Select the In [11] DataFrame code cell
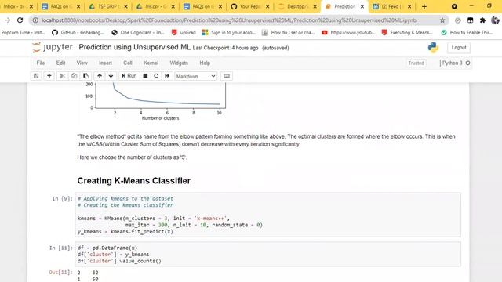 tap(268, 254)
